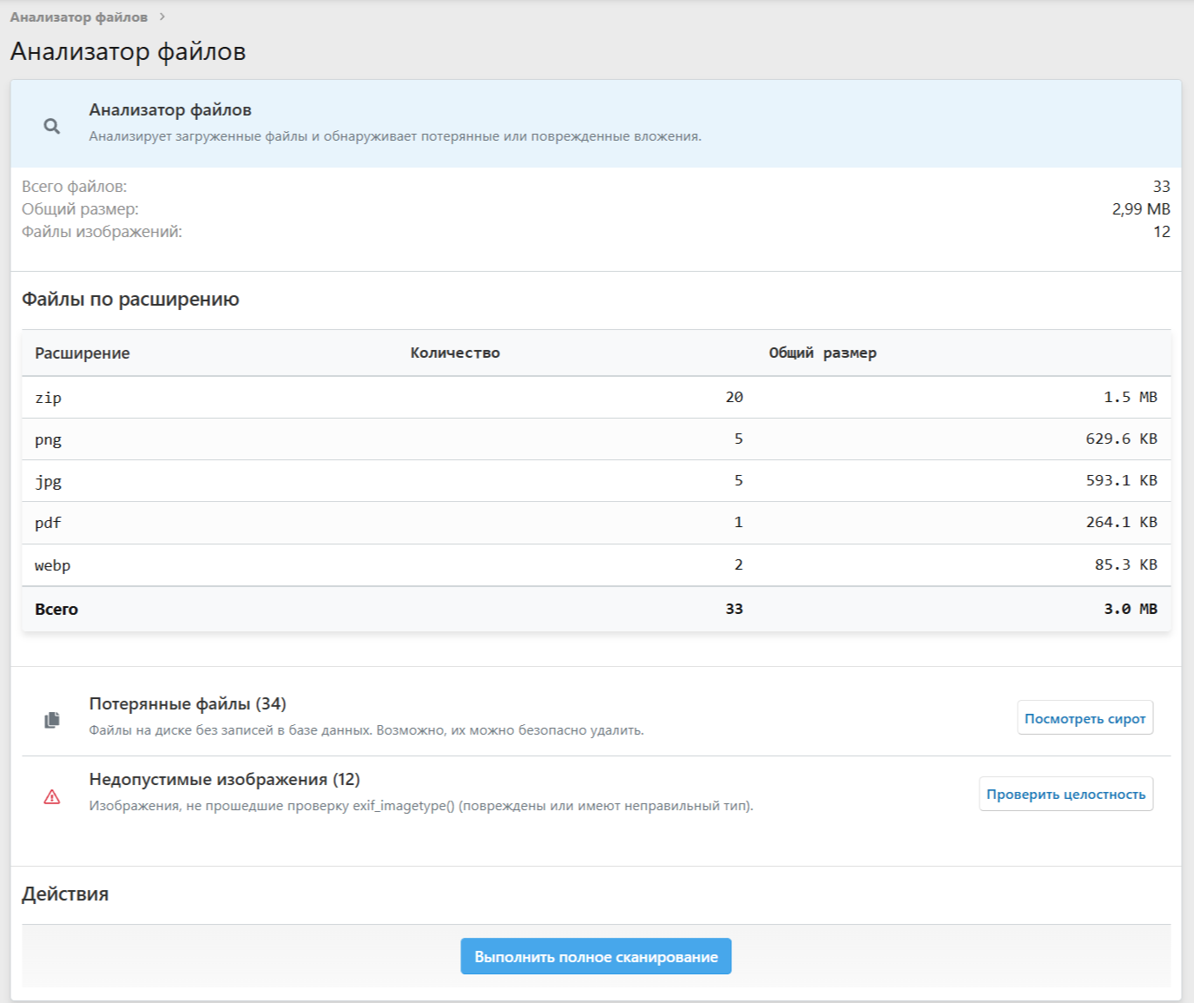Click the copy icon next to Потерянные файлы

point(52,720)
